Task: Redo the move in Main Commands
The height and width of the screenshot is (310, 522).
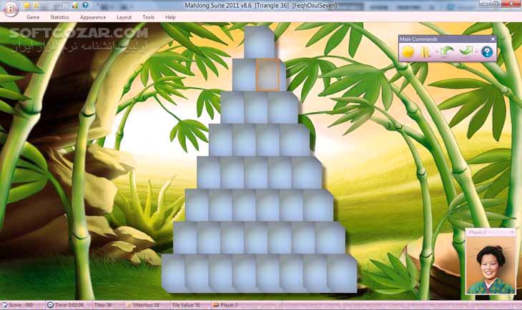Action: 466,52
